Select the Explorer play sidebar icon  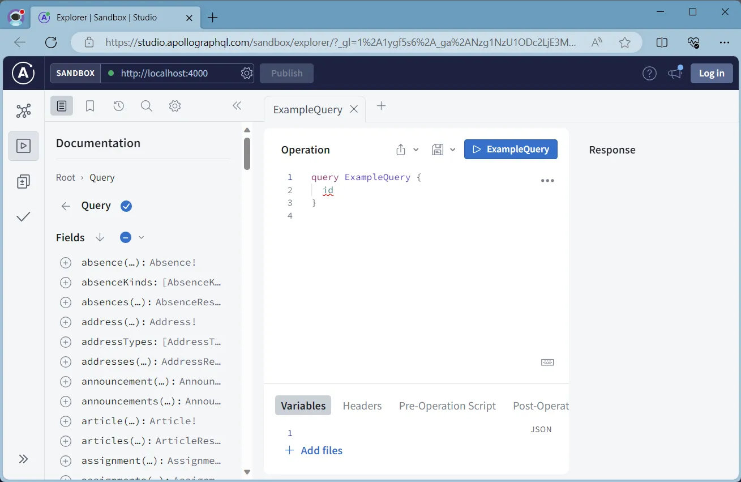pyautogui.click(x=23, y=146)
